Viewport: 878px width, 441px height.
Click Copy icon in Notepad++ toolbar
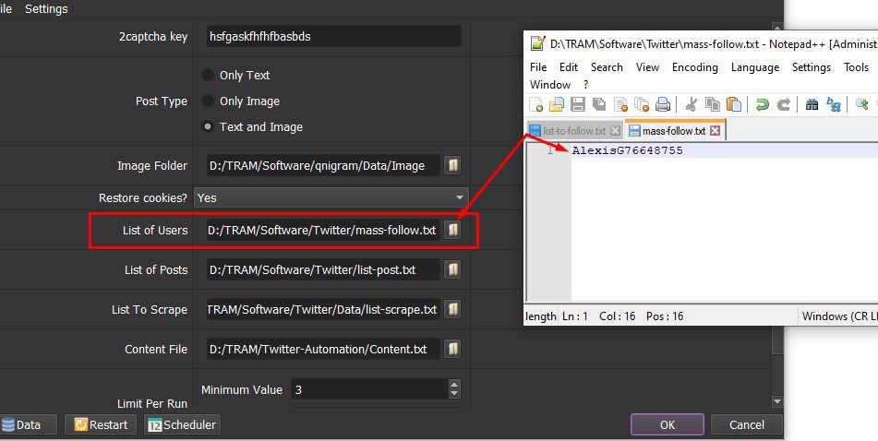coord(712,104)
